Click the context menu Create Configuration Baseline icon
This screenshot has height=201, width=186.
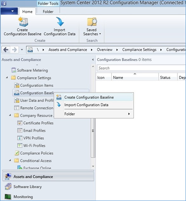(59, 97)
